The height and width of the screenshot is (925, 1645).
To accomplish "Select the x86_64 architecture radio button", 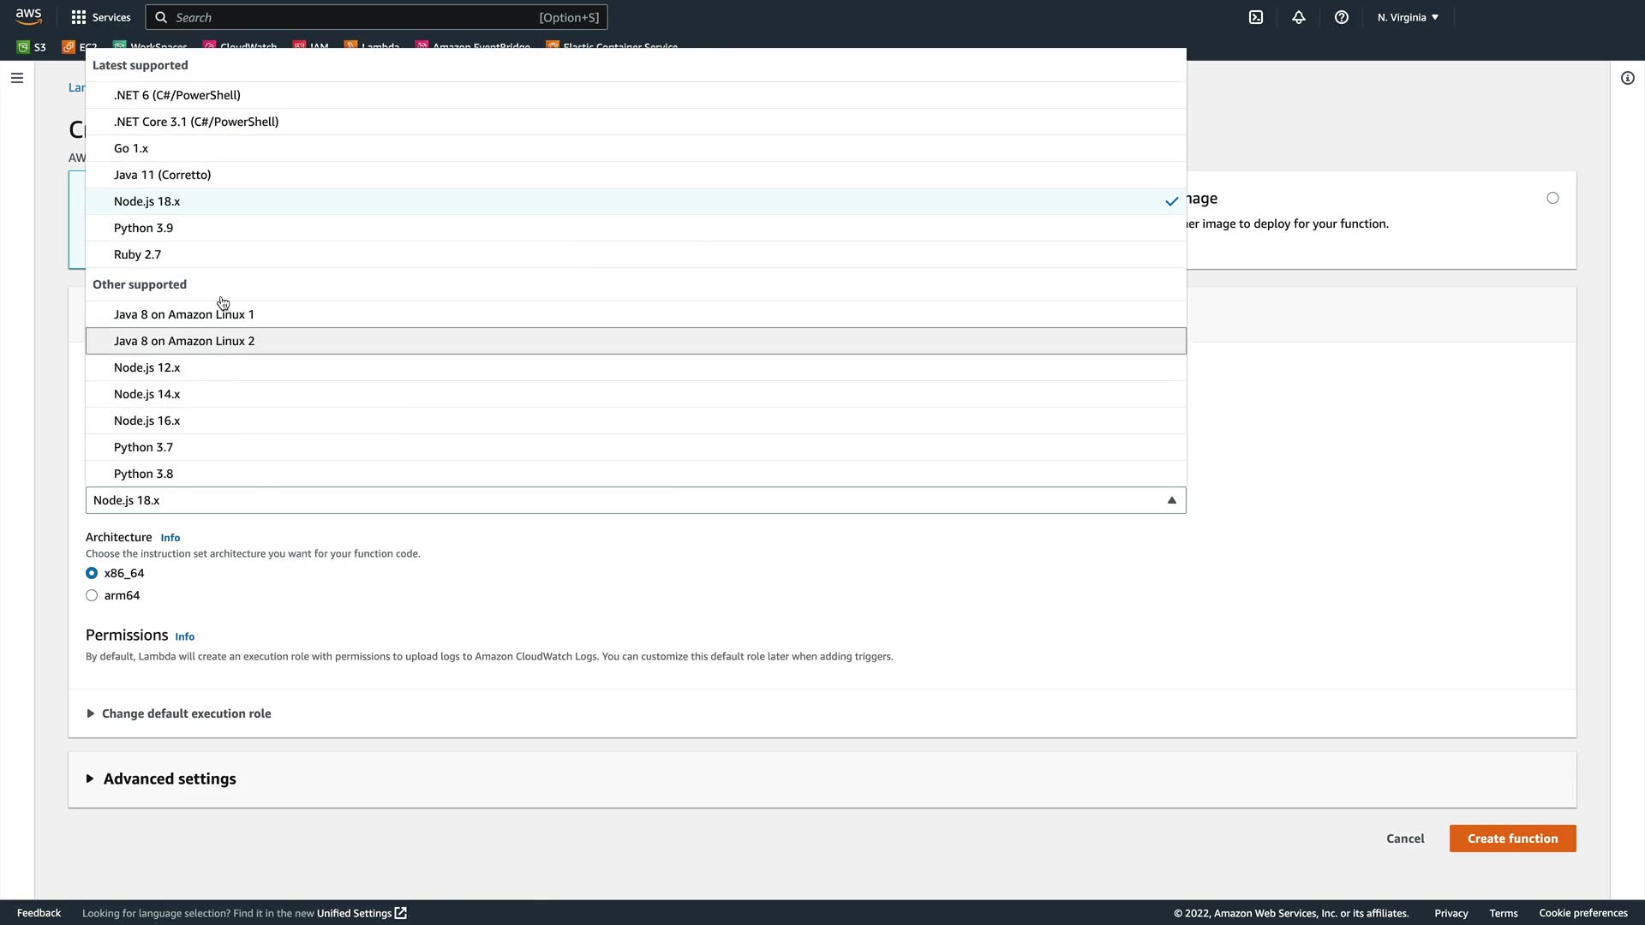I will (92, 573).
